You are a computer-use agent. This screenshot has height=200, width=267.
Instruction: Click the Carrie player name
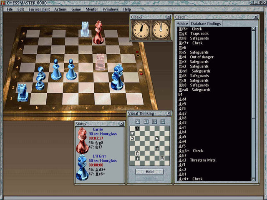click(98, 130)
